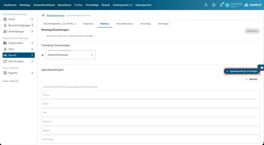The height and width of the screenshot is (145, 264).
Task: Click the back arrow beside Board-Verwaltung
Action: (x=43, y=15)
